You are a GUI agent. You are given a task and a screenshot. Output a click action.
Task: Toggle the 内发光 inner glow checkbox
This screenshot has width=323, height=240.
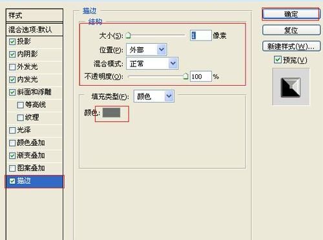coord(12,79)
